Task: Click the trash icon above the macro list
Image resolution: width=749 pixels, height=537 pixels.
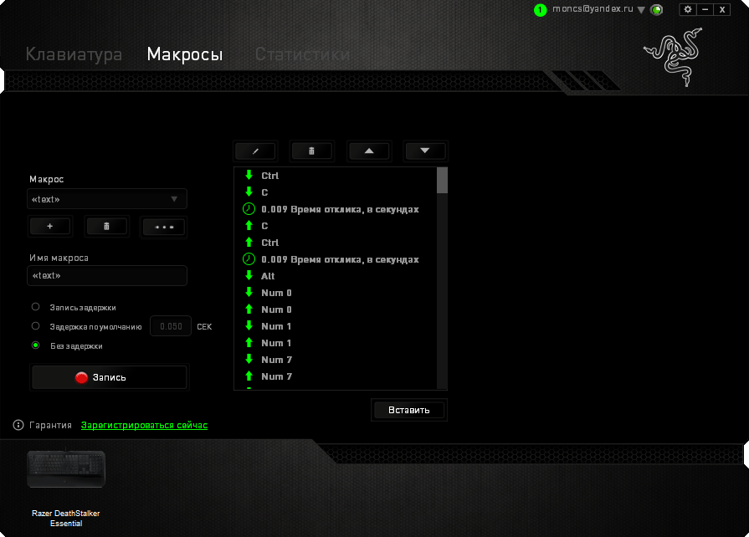Action: tap(311, 151)
